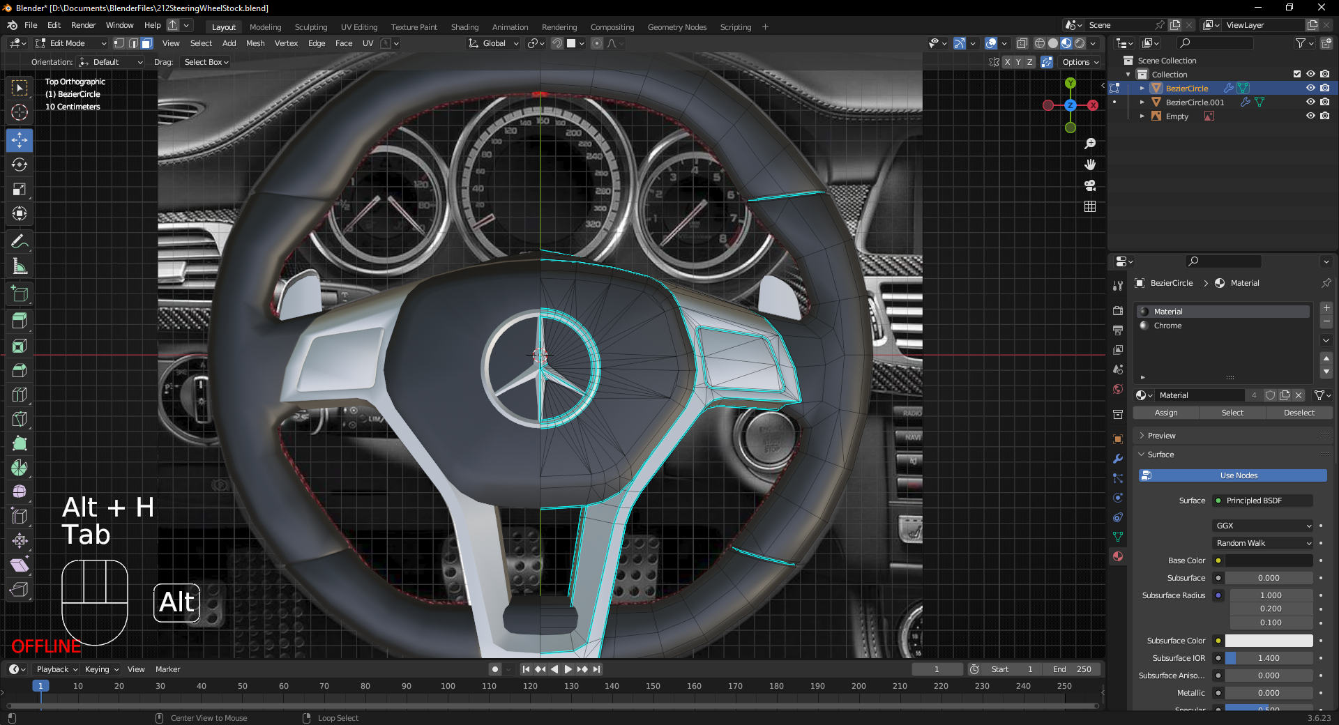Image resolution: width=1339 pixels, height=725 pixels.
Task: Click the material Deselect button
Action: [1299, 413]
